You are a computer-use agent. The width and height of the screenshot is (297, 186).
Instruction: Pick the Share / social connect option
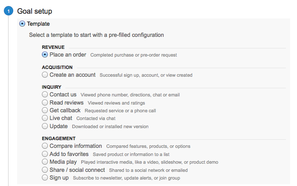(45, 170)
